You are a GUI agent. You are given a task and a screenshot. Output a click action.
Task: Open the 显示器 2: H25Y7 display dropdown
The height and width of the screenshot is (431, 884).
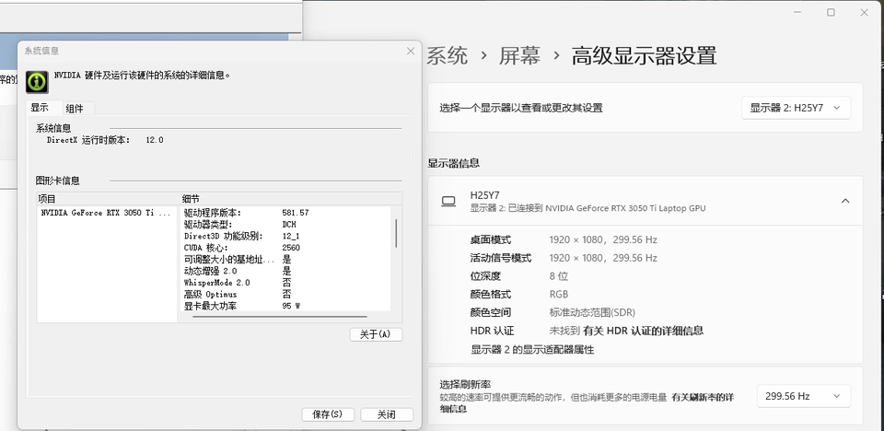click(x=796, y=108)
